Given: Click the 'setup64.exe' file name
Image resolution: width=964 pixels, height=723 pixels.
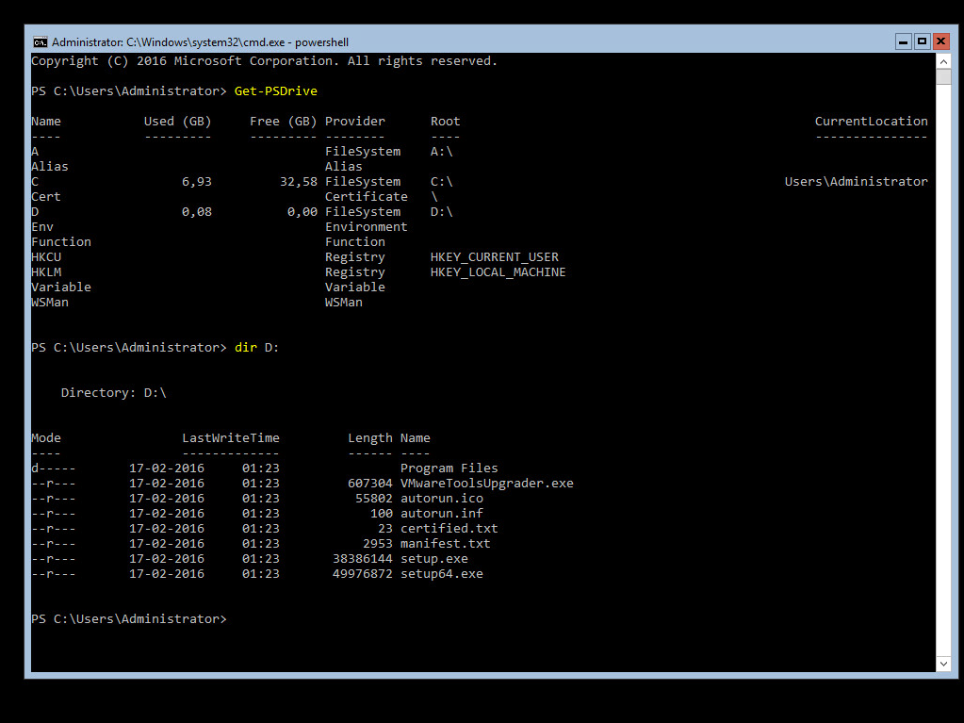Looking at the screenshot, I should coord(441,574).
